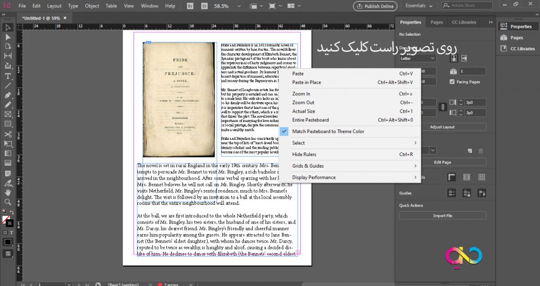
Task: Open the 58.5% zoom level dropdown
Action: 239,6
